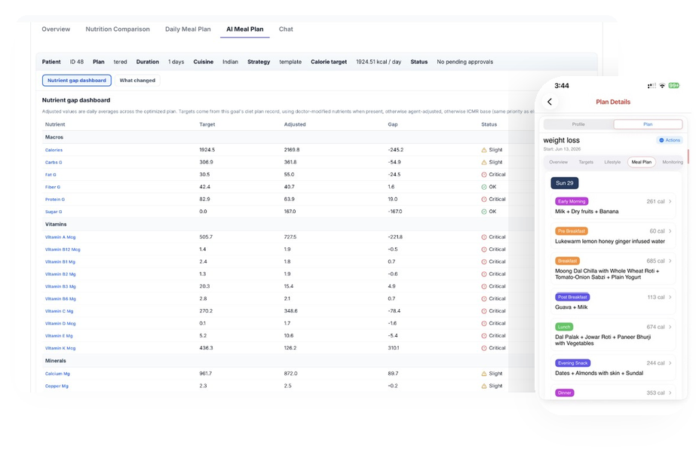Open phone Monitoring pill tab
696x449 pixels.
673,162
